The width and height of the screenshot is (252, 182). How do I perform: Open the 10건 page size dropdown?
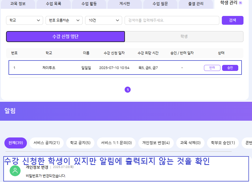pyautogui.click(x=103, y=20)
